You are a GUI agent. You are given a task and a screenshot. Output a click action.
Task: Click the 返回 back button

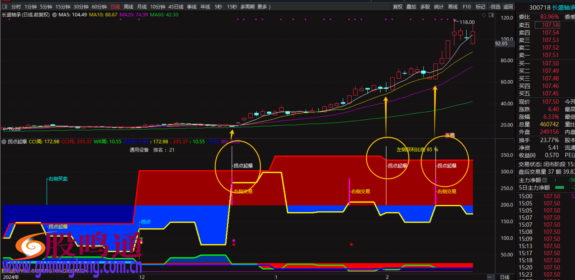(x=508, y=7)
